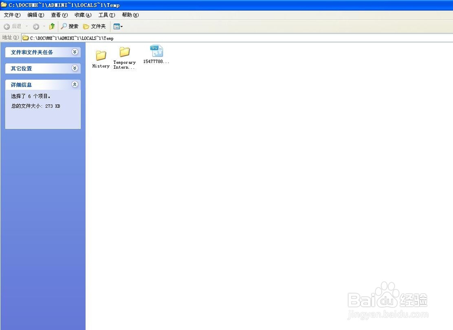Screen dimensions: 453x330
Task: Click the 其它位置 header text
Action: 21,69
